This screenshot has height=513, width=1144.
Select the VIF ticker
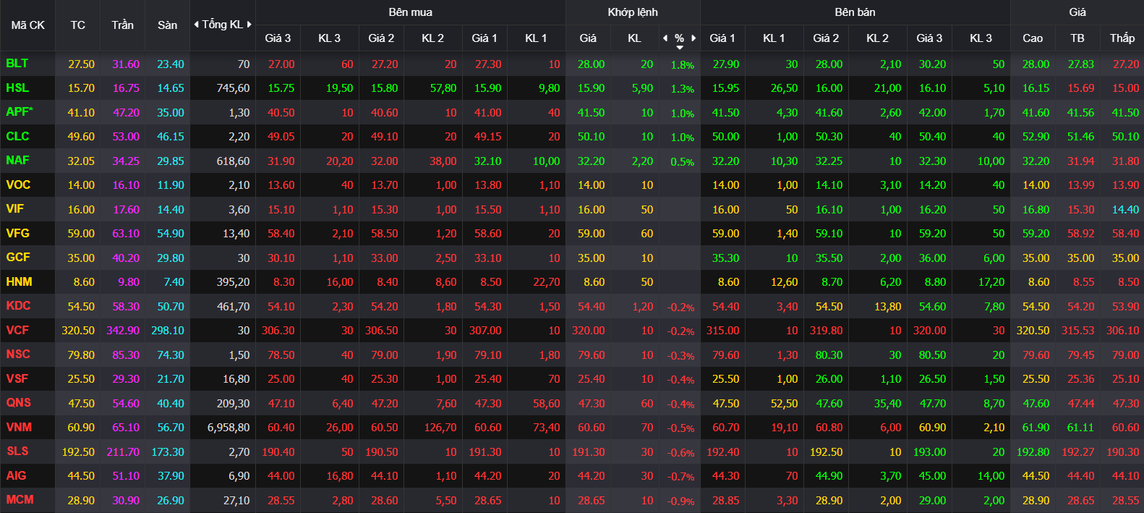[14, 209]
